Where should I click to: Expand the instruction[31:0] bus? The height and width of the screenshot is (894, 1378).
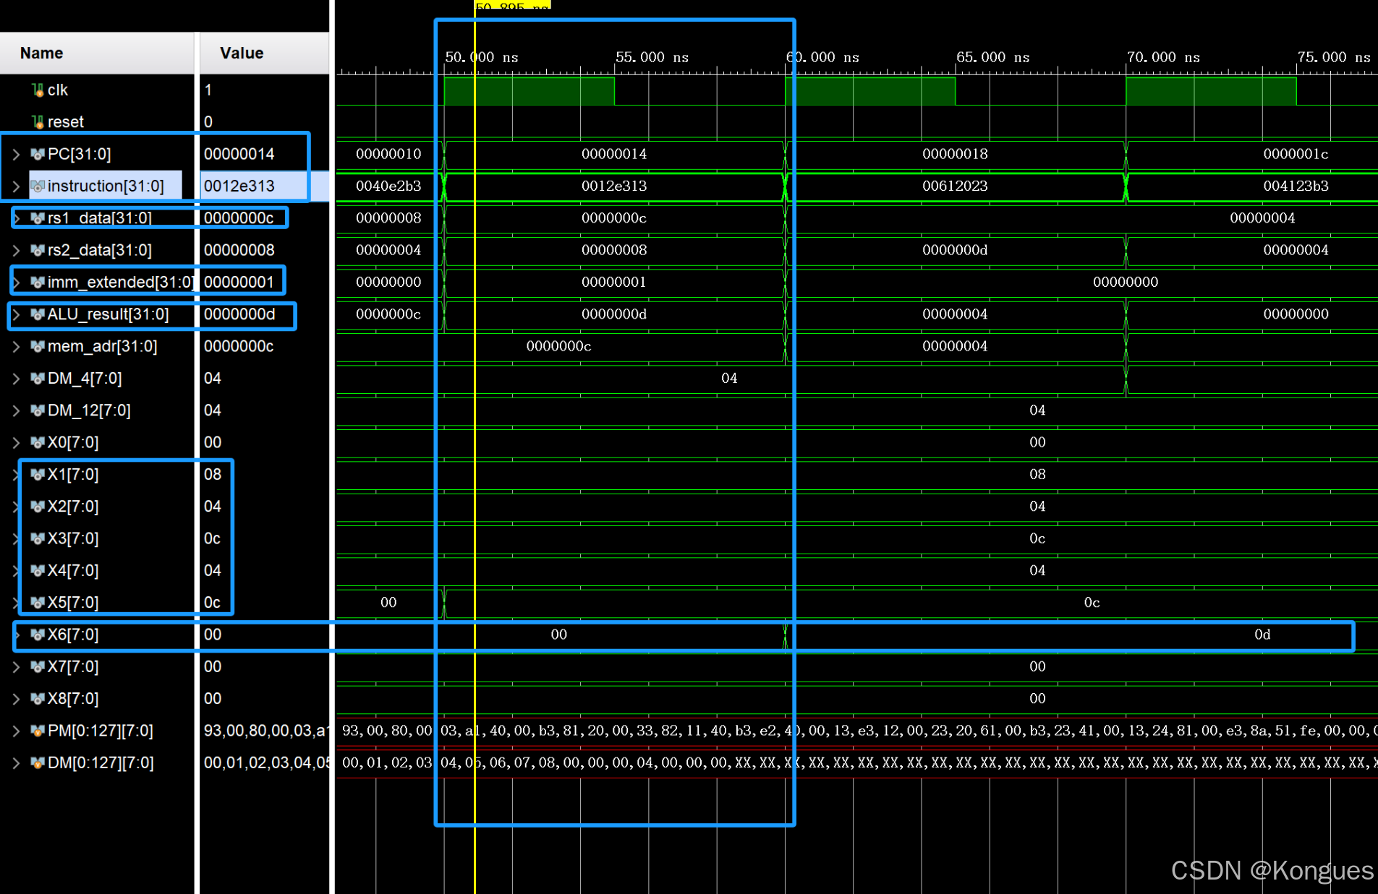click(16, 186)
